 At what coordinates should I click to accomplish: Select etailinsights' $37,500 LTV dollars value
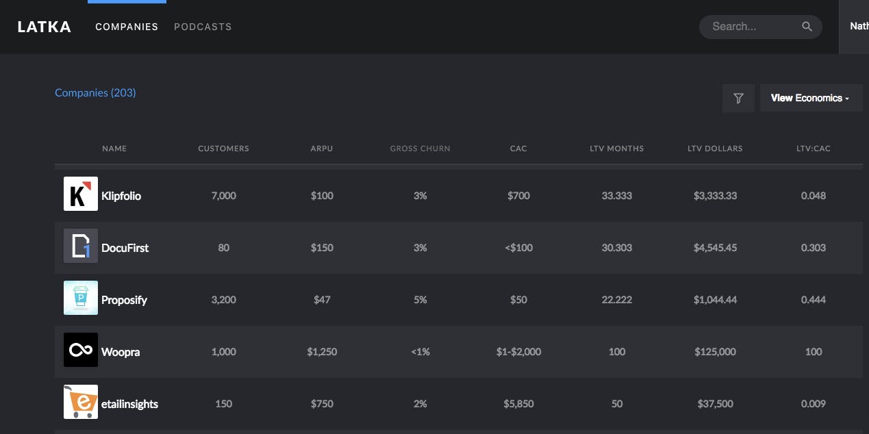tap(715, 404)
